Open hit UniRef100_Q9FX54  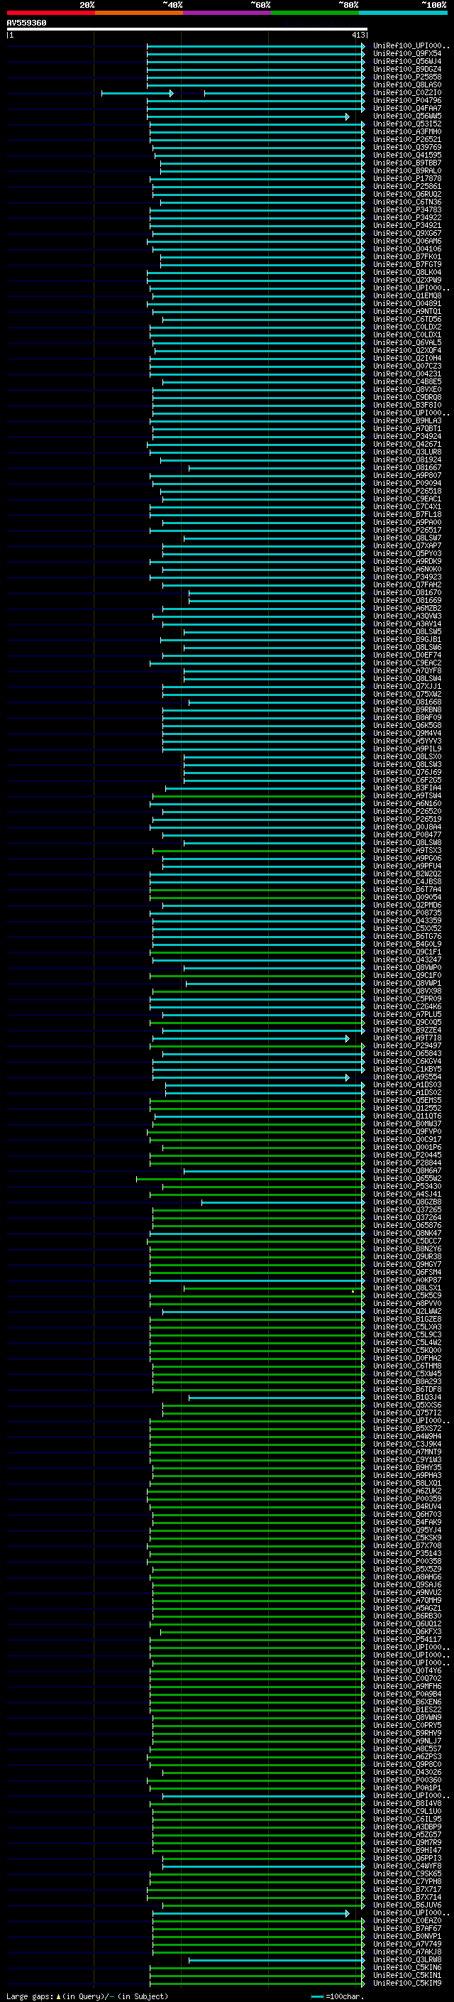point(407,54)
